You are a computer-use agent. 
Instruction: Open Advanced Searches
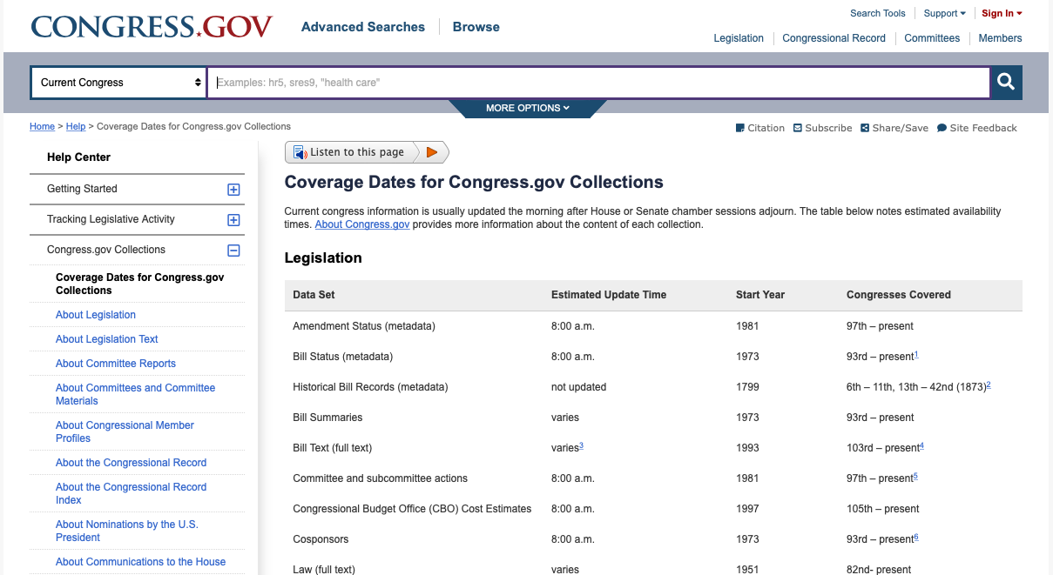point(363,27)
